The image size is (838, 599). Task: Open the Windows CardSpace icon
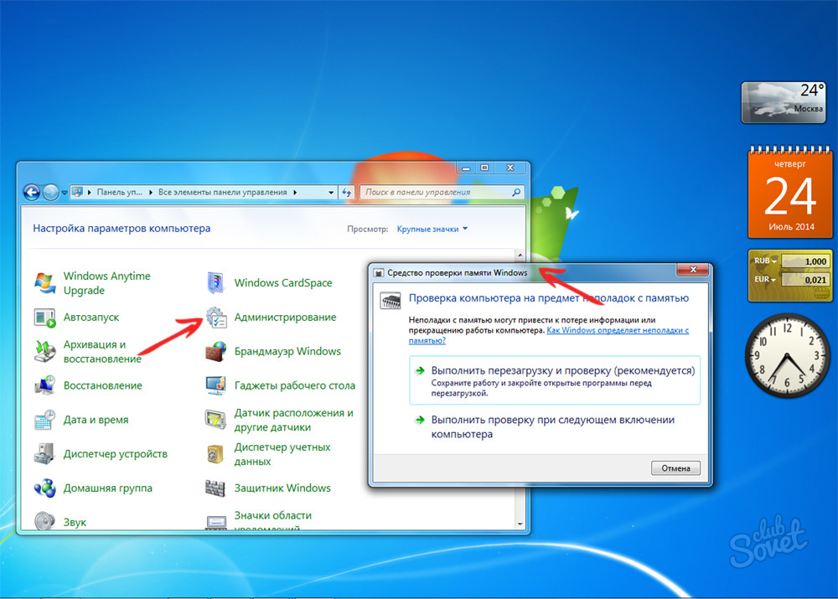pos(216,282)
